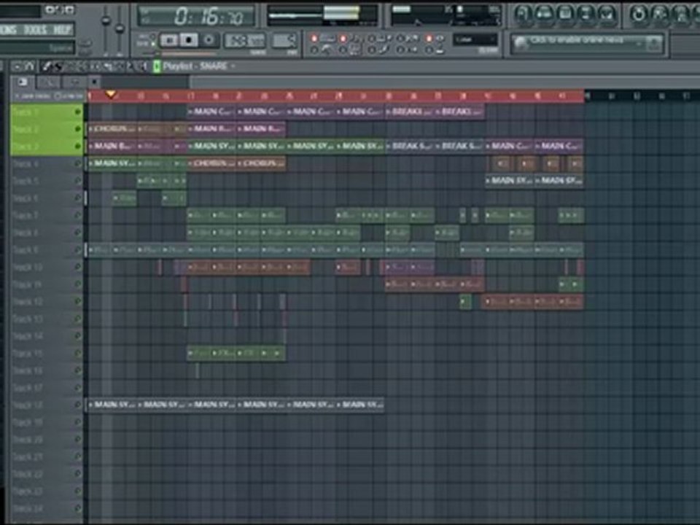
Task: Open the Mixer shortcut icon
Action: click(607, 14)
